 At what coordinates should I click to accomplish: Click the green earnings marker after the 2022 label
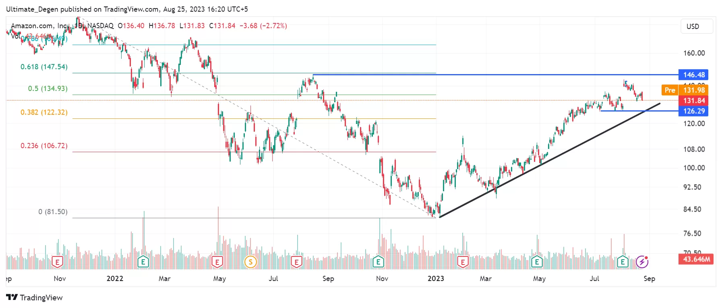tap(143, 262)
